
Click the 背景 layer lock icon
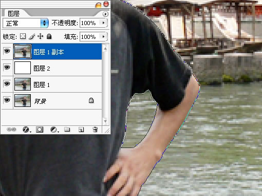click(x=91, y=100)
